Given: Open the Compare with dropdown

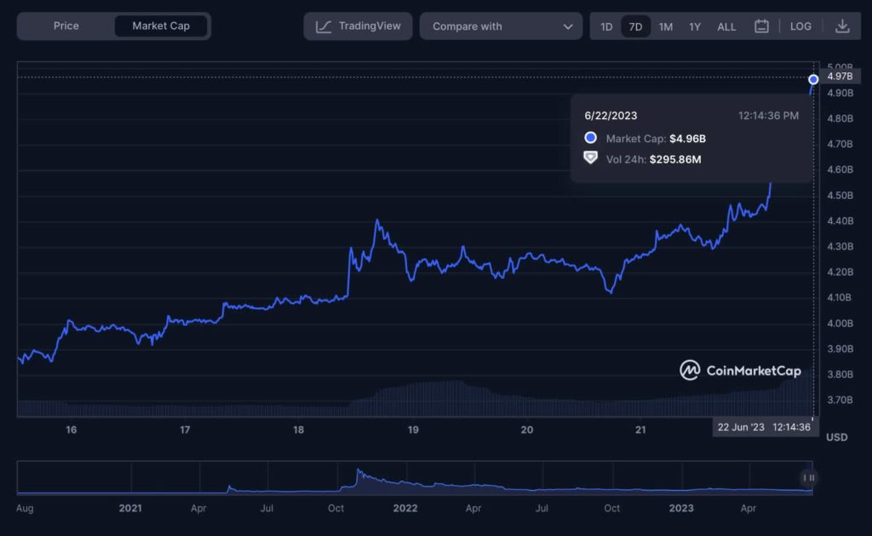Looking at the screenshot, I should pos(501,26).
